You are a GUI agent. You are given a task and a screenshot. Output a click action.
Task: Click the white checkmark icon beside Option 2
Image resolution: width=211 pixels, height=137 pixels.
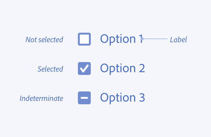pyautogui.click(x=84, y=69)
